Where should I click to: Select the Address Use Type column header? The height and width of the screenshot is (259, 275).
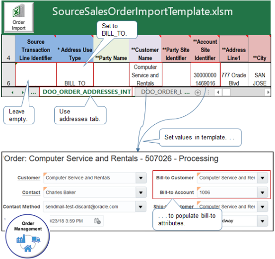[x=75, y=49]
